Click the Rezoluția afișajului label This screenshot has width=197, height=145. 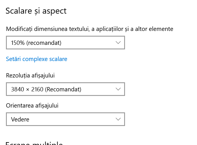[x=30, y=75]
